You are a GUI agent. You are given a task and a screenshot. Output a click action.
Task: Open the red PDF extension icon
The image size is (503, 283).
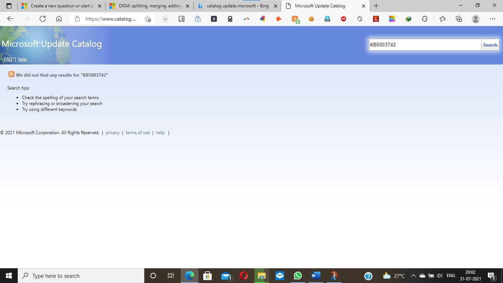click(x=376, y=19)
